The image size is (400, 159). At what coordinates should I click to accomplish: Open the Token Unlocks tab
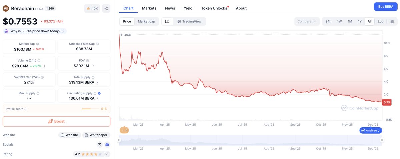click(x=214, y=8)
